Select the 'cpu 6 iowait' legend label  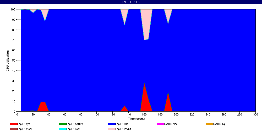coord(124,129)
